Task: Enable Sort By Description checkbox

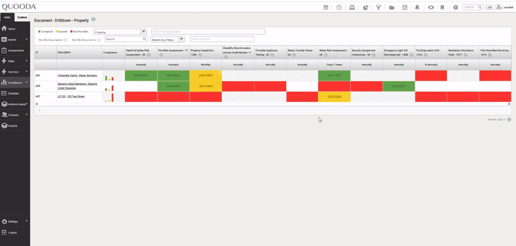Action: (66, 40)
